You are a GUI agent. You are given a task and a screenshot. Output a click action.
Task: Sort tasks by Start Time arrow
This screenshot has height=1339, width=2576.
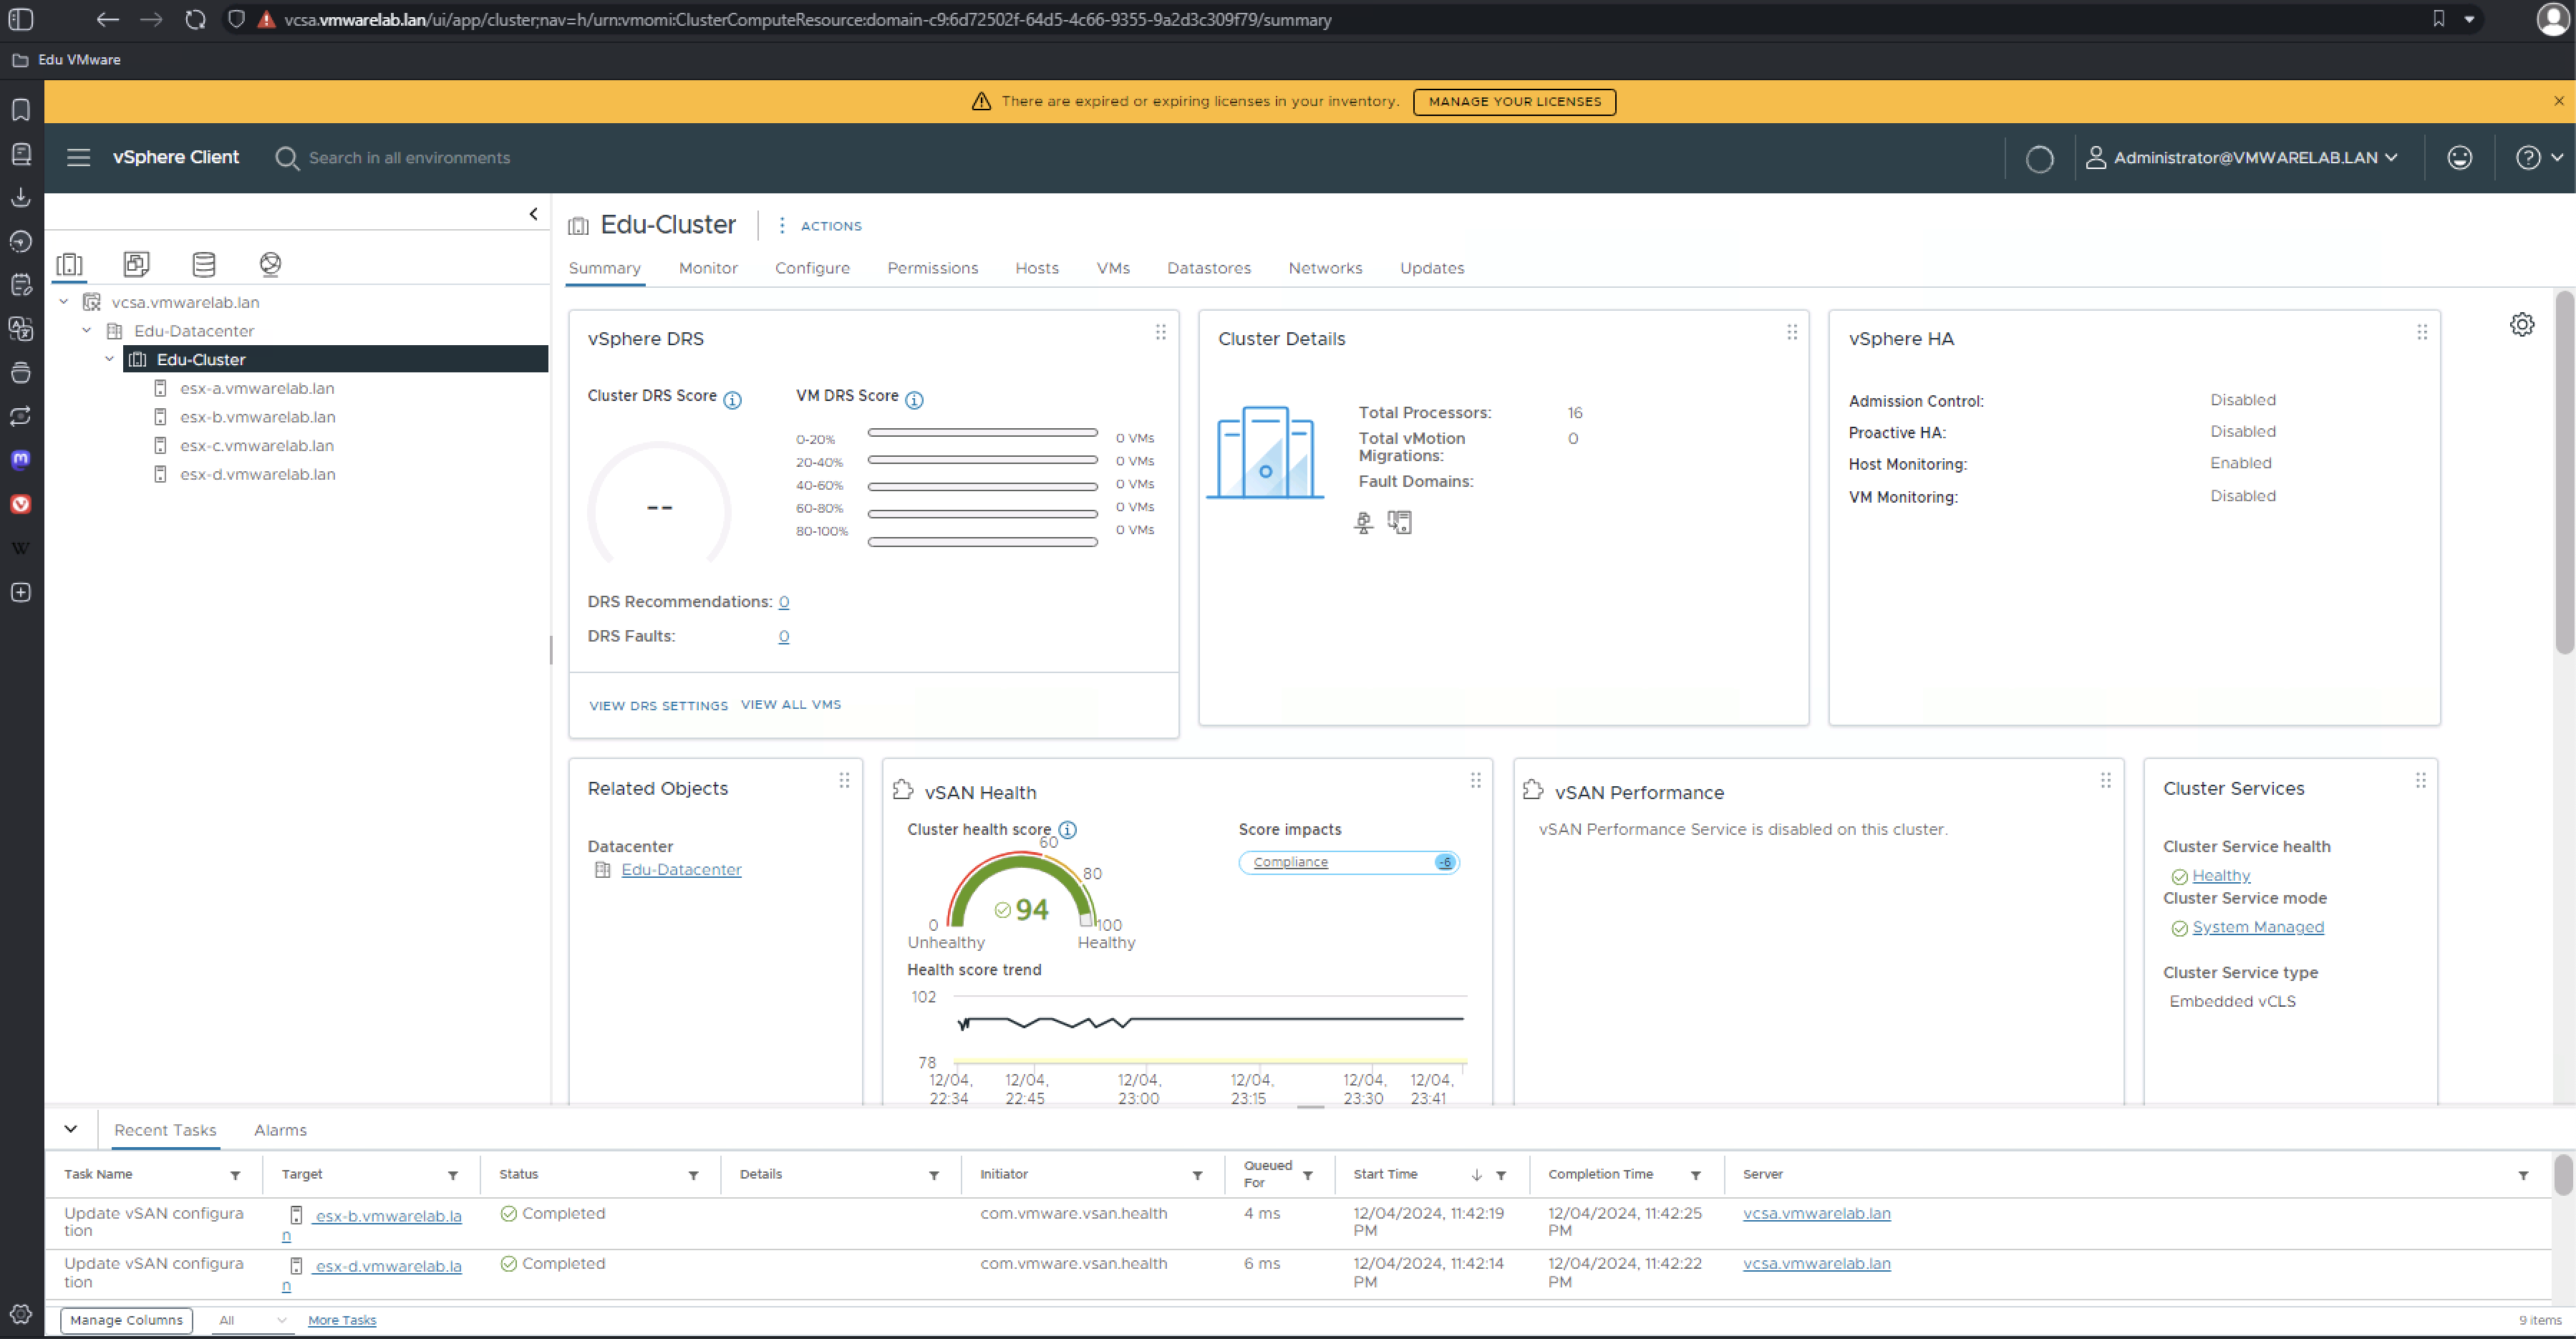point(1476,1175)
